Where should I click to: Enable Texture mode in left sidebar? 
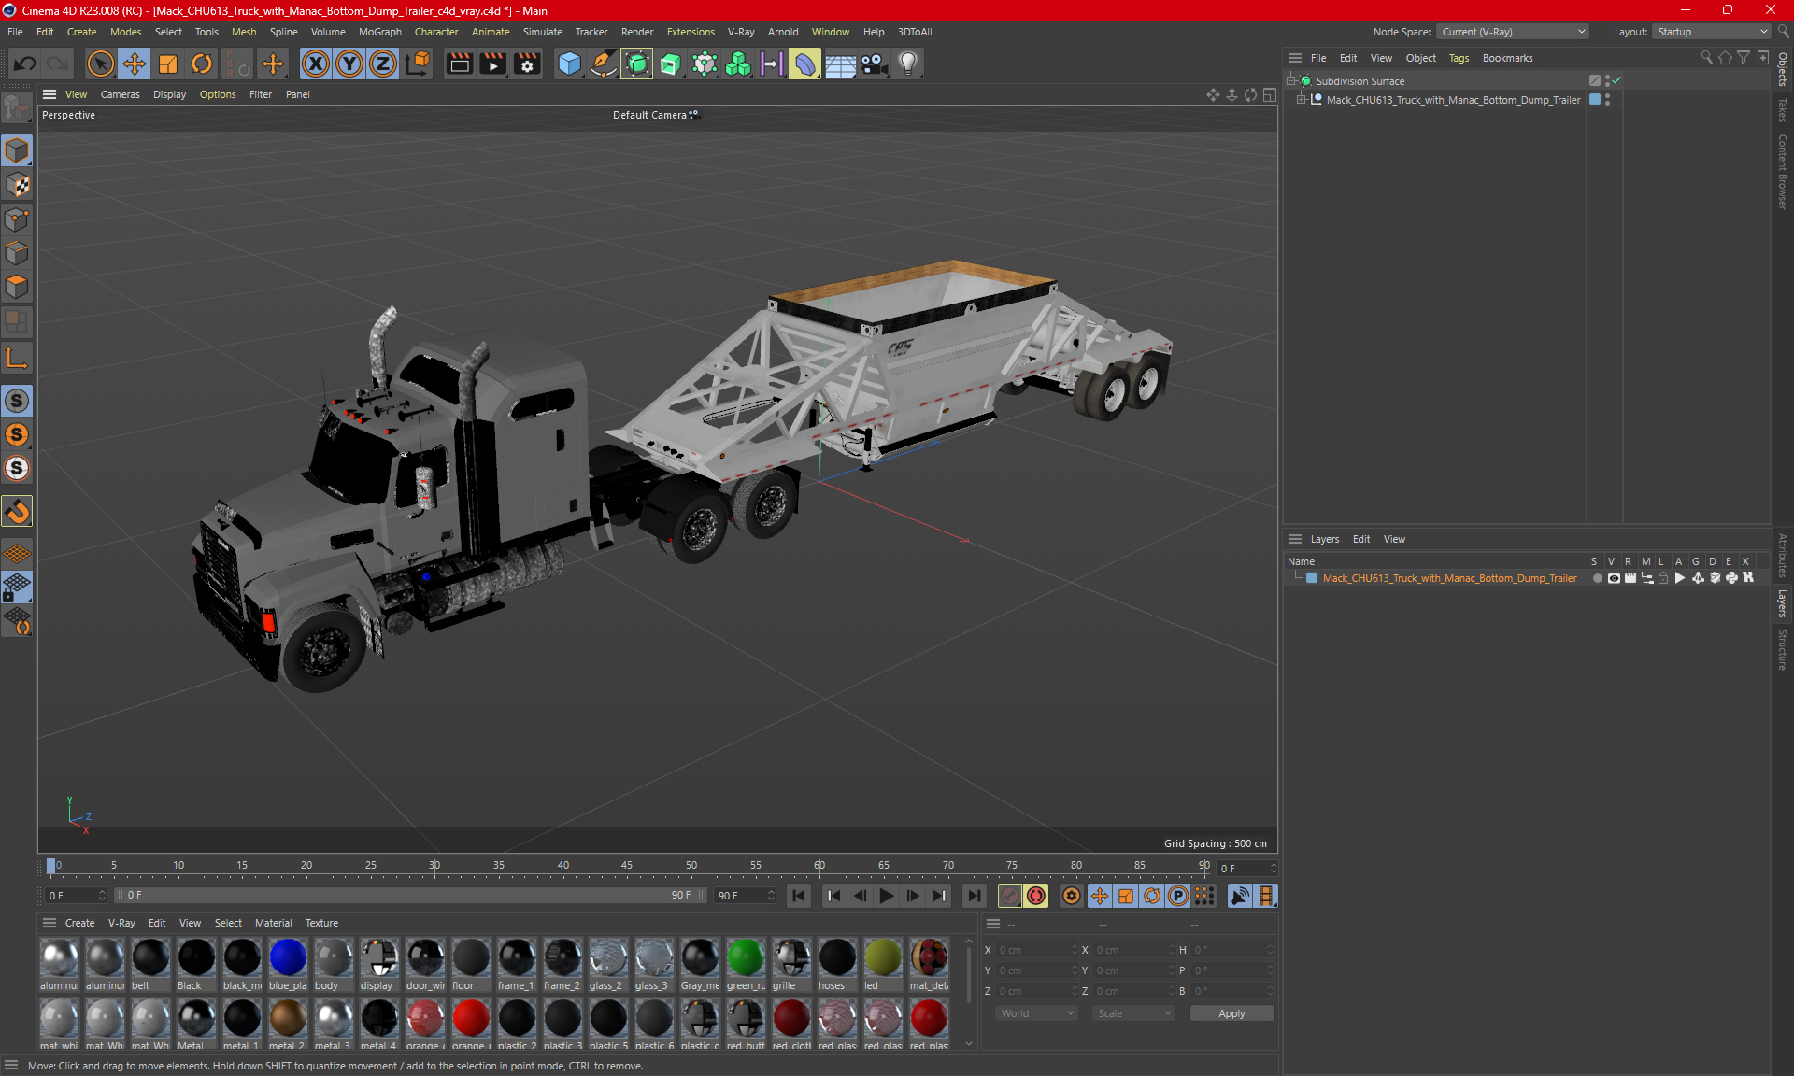pyautogui.click(x=17, y=185)
